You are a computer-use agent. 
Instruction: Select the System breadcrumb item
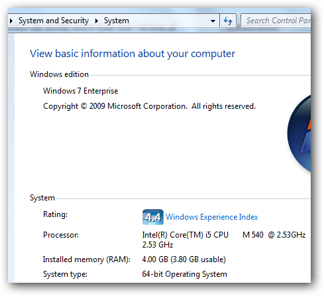tap(117, 21)
